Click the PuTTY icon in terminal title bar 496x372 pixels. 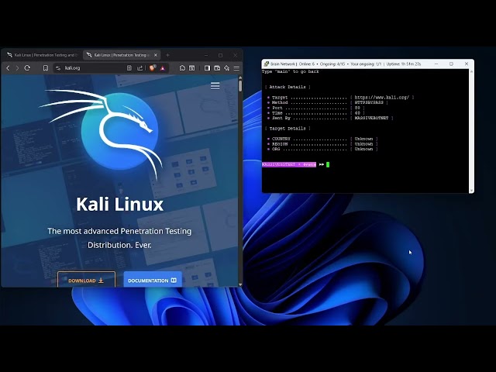coord(267,64)
